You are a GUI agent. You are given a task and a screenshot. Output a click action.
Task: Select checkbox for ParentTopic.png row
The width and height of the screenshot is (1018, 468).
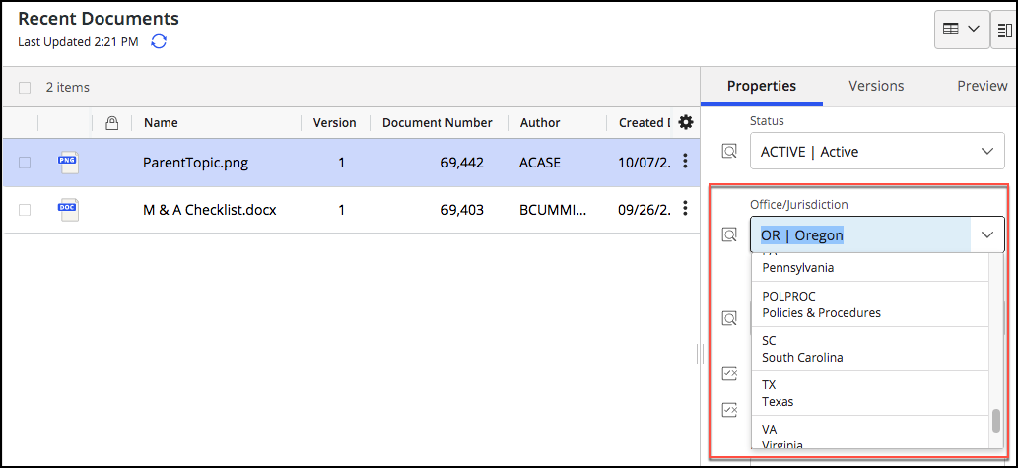tap(25, 163)
